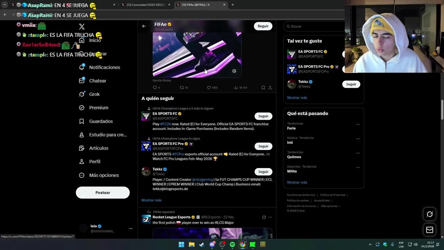Click the Postear button

[103, 193]
